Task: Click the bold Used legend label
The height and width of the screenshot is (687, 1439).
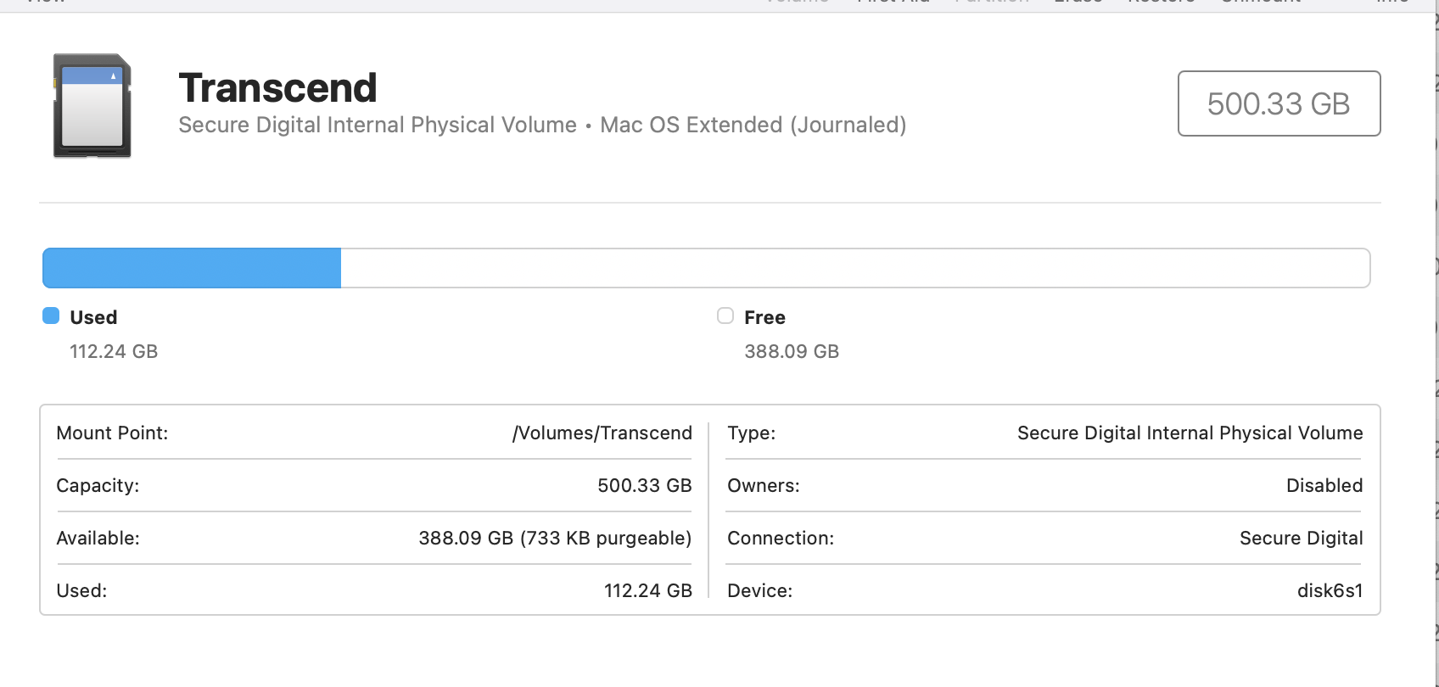Action: pyautogui.click(x=93, y=317)
